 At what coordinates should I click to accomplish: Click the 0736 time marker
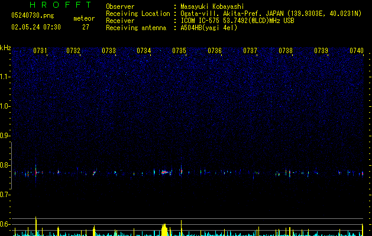(x=215, y=51)
